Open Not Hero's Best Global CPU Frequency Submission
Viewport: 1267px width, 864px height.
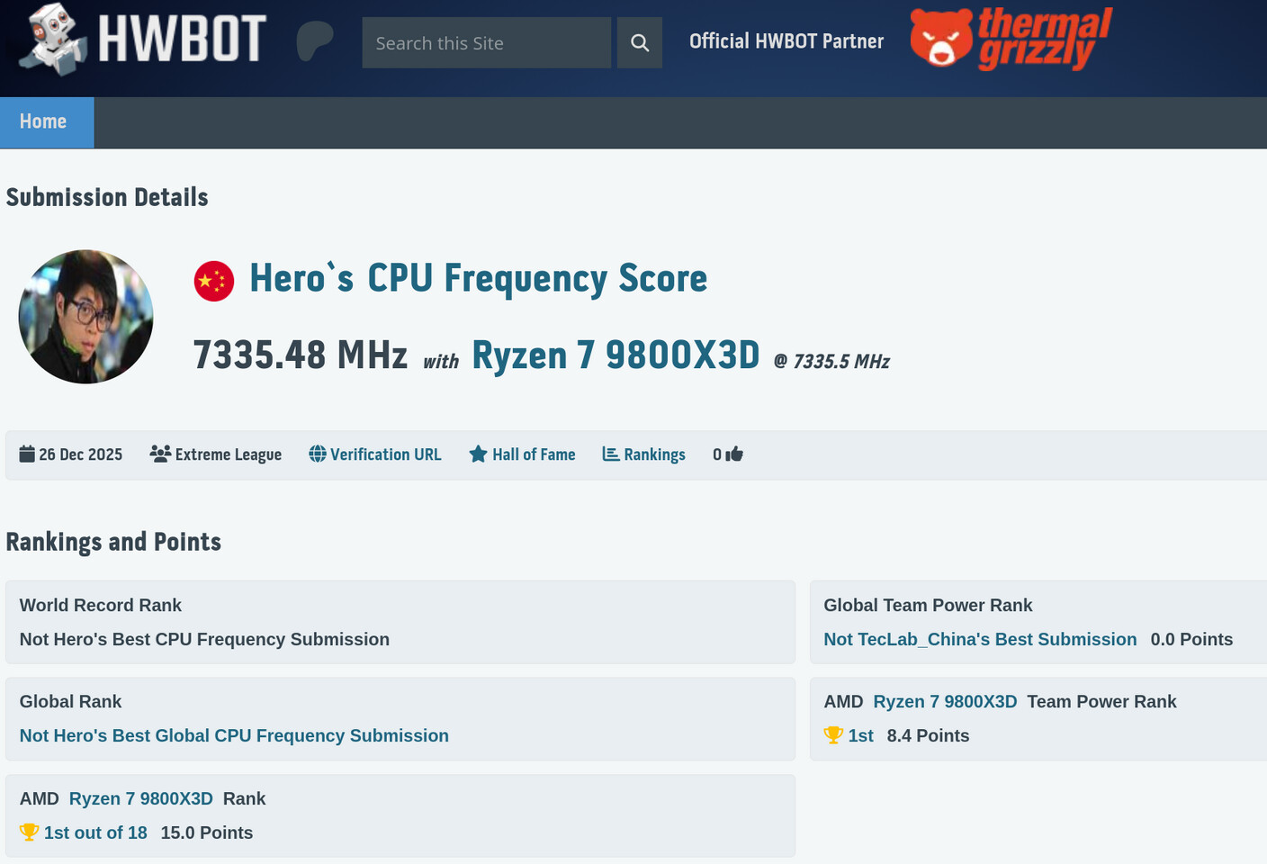tap(234, 735)
